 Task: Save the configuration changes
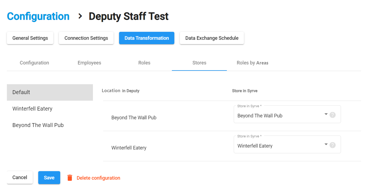coord(49,178)
